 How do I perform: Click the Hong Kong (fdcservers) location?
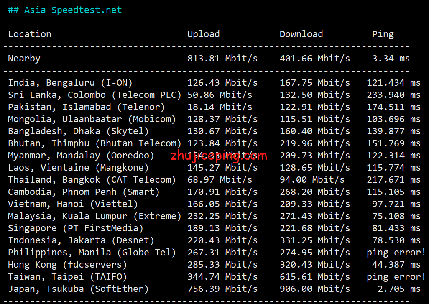[67, 265]
